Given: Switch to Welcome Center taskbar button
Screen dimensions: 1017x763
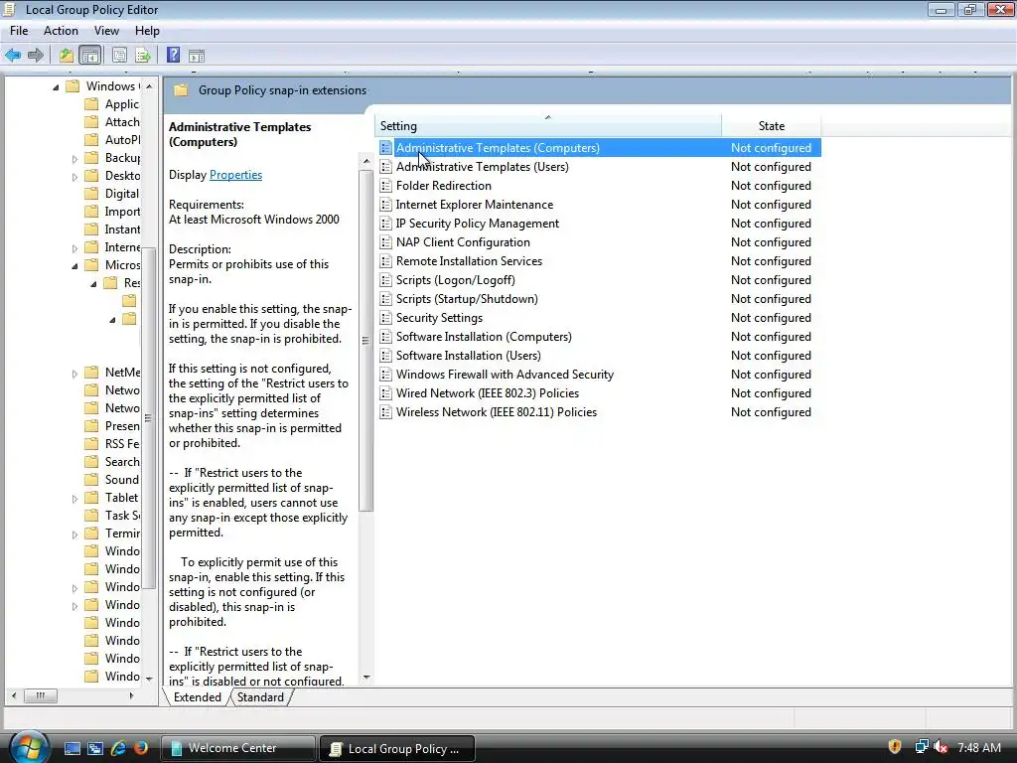Looking at the screenshot, I should (x=237, y=748).
